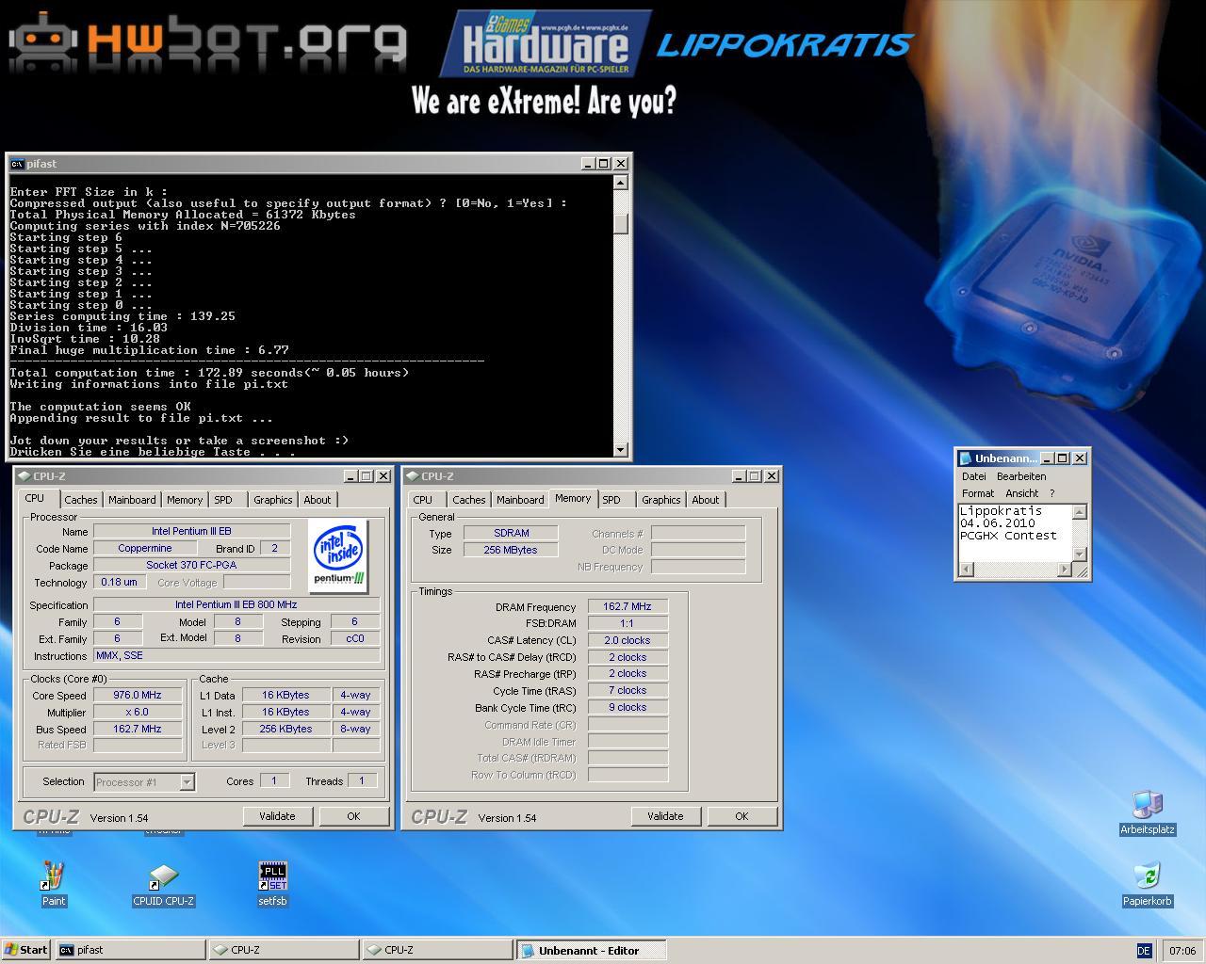Image resolution: width=1206 pixels, height=964 pixels.
Task: Click the Memory CPU-Z window title icon
Action: [x=412, y=476]
